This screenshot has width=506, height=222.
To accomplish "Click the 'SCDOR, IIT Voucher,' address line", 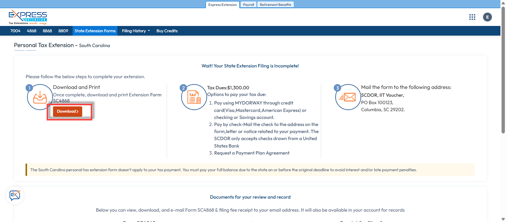I will tap(383, 95).
